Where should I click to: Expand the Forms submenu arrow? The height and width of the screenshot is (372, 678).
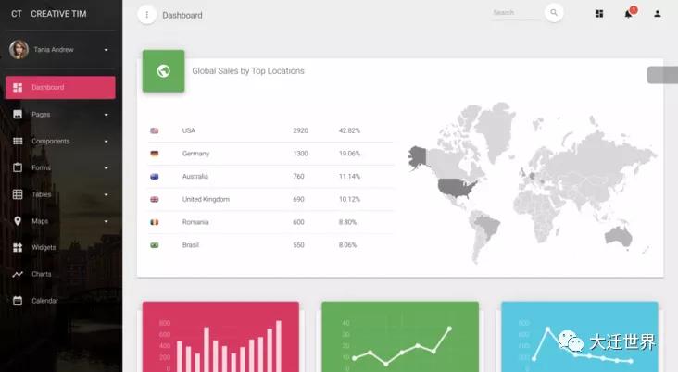[x=106, y=168]
